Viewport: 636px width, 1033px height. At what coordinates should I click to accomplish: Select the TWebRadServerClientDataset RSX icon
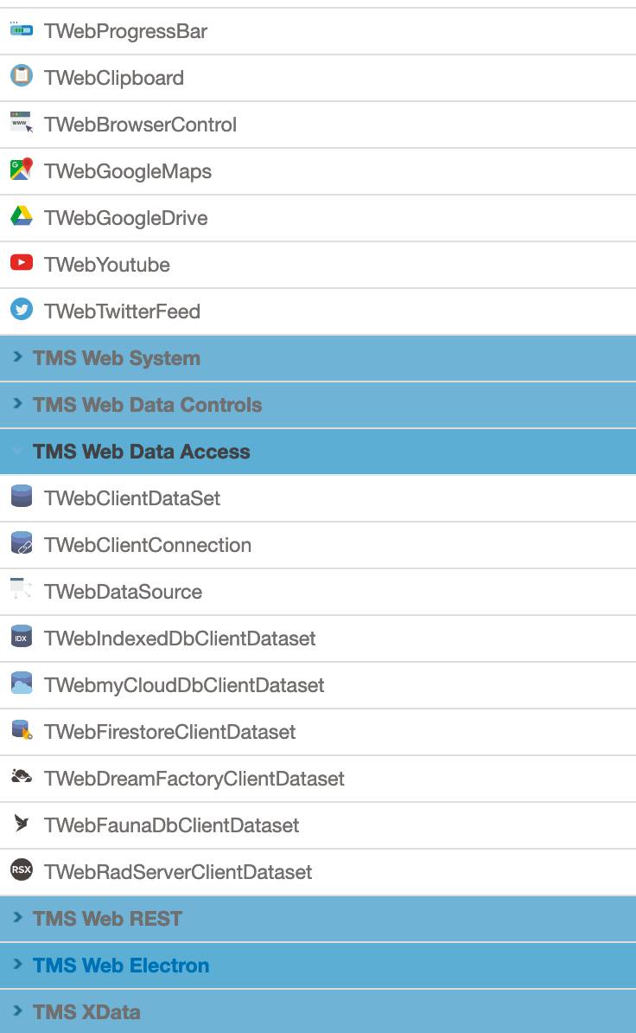coord(21,869)
